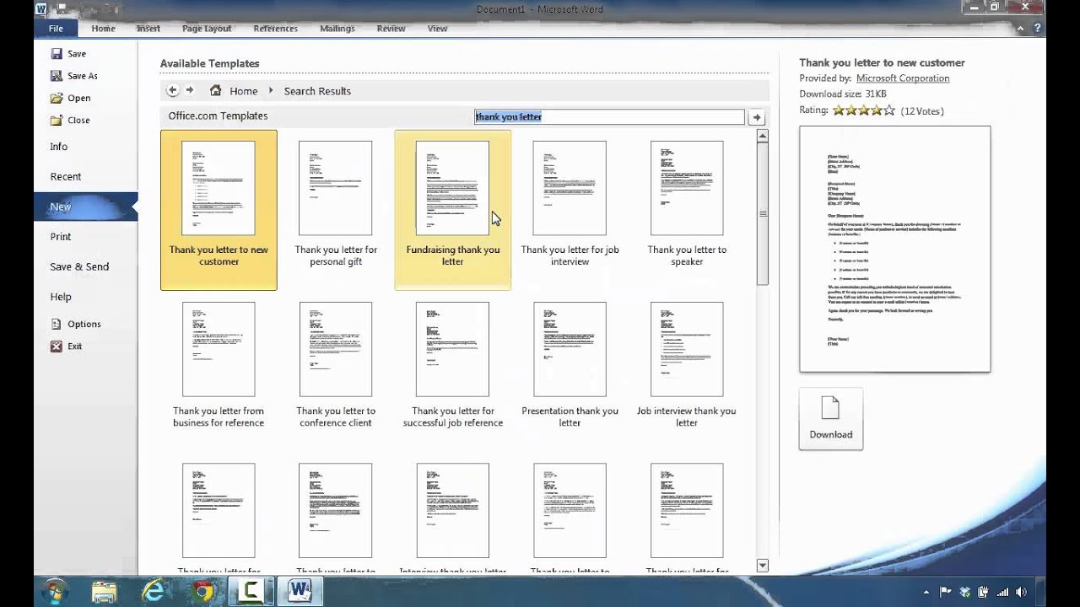Image resolution: width=1080 pixels, height=607 pixels.
Task: Click the Search Results breadcrumb
Action: [317, 91]
